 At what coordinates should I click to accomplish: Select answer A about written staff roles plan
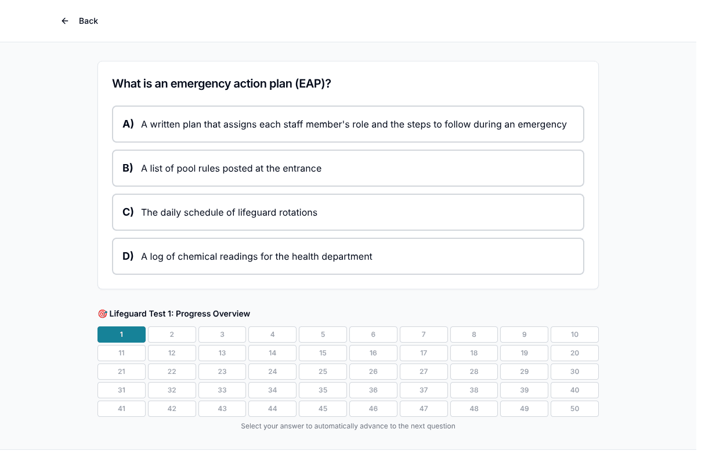[348, 124]
